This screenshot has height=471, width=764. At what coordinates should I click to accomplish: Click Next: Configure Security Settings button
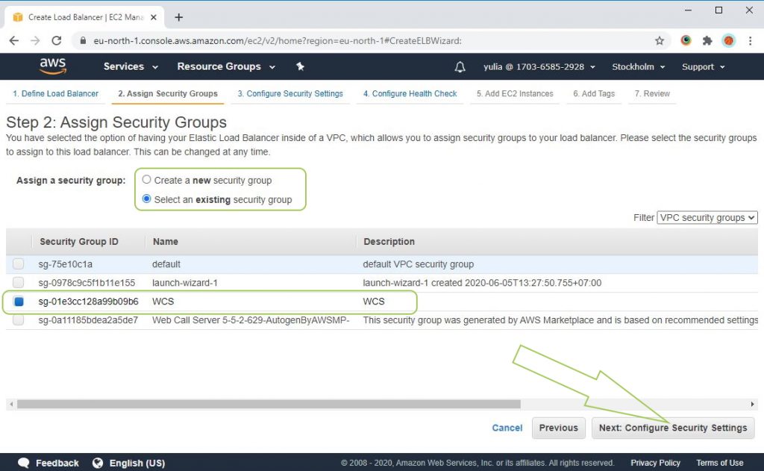click(673, 428)
